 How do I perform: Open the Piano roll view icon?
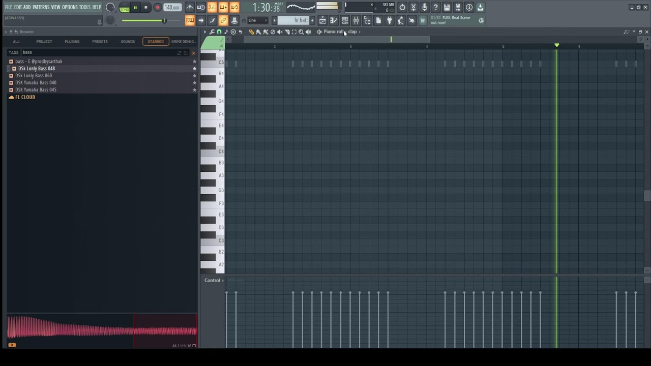(x=334, y=20)
